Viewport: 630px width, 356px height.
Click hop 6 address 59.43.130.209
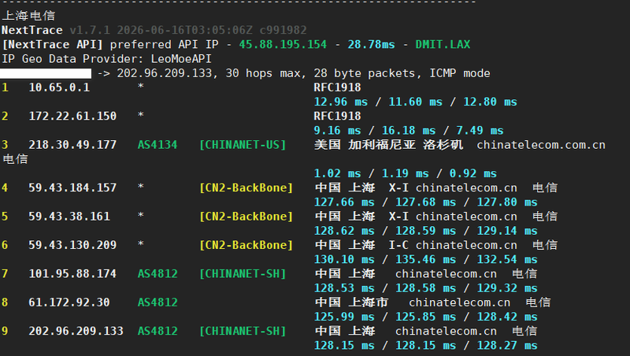pyautogui.click(x=72, y=245)
